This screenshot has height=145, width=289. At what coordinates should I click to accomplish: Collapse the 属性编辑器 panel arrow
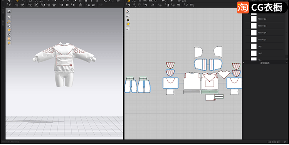coord(244,63)
